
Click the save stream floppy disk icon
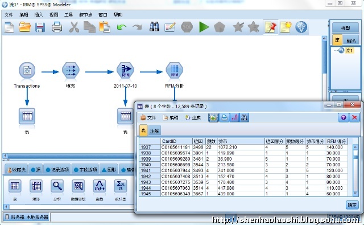40,27
